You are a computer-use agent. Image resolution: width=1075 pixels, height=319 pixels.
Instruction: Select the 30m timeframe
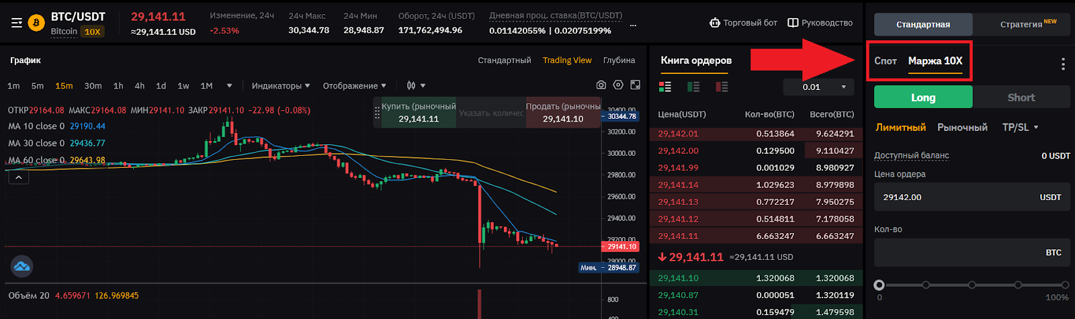click(x=93, y=86)
